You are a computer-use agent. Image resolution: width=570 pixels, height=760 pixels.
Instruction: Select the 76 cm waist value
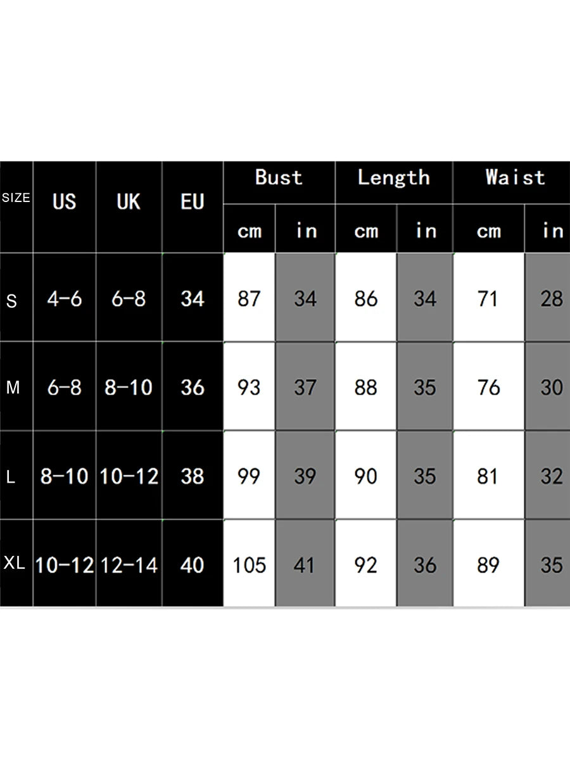point(488,387)
